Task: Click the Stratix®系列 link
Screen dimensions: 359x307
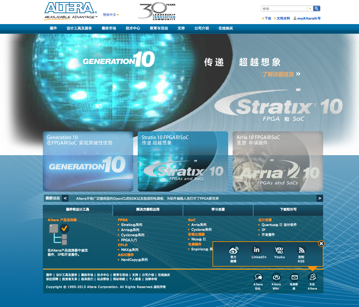Action: [132, 225]
